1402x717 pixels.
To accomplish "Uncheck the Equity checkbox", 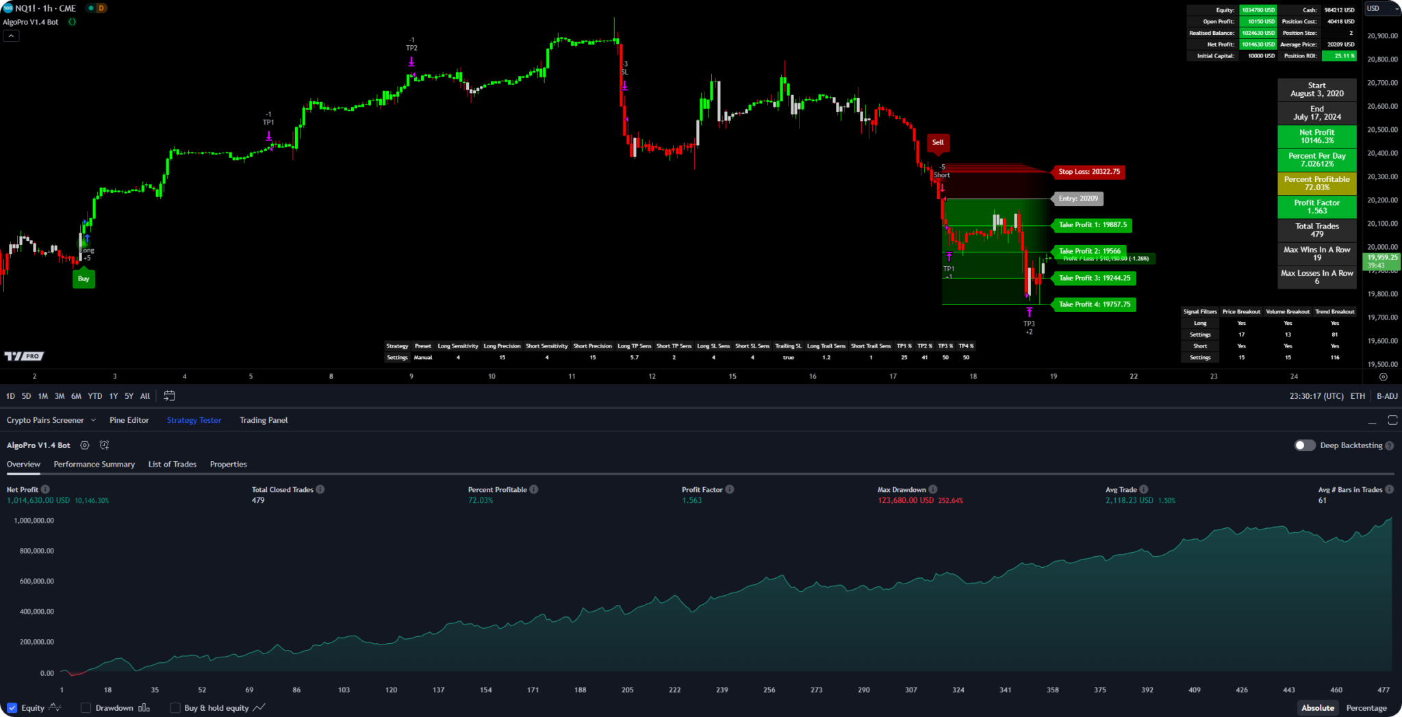I will click(12, 708).
